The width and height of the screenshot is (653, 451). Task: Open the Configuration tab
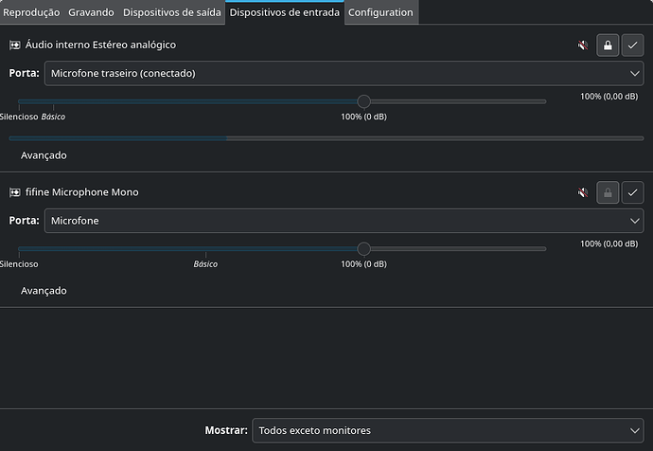[380, 12]
